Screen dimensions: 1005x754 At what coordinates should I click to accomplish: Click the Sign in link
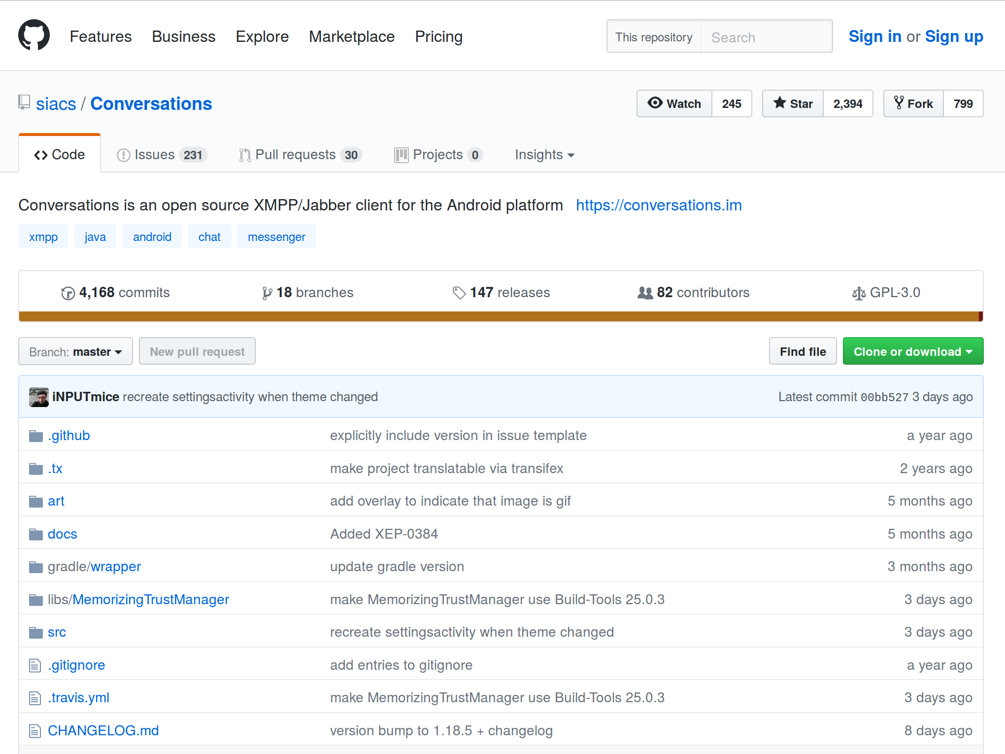pos(875,36)
